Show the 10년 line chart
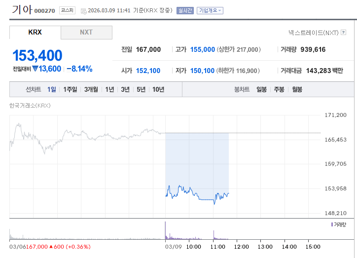This screenshot has height=258, width=357. coord(158,89)
